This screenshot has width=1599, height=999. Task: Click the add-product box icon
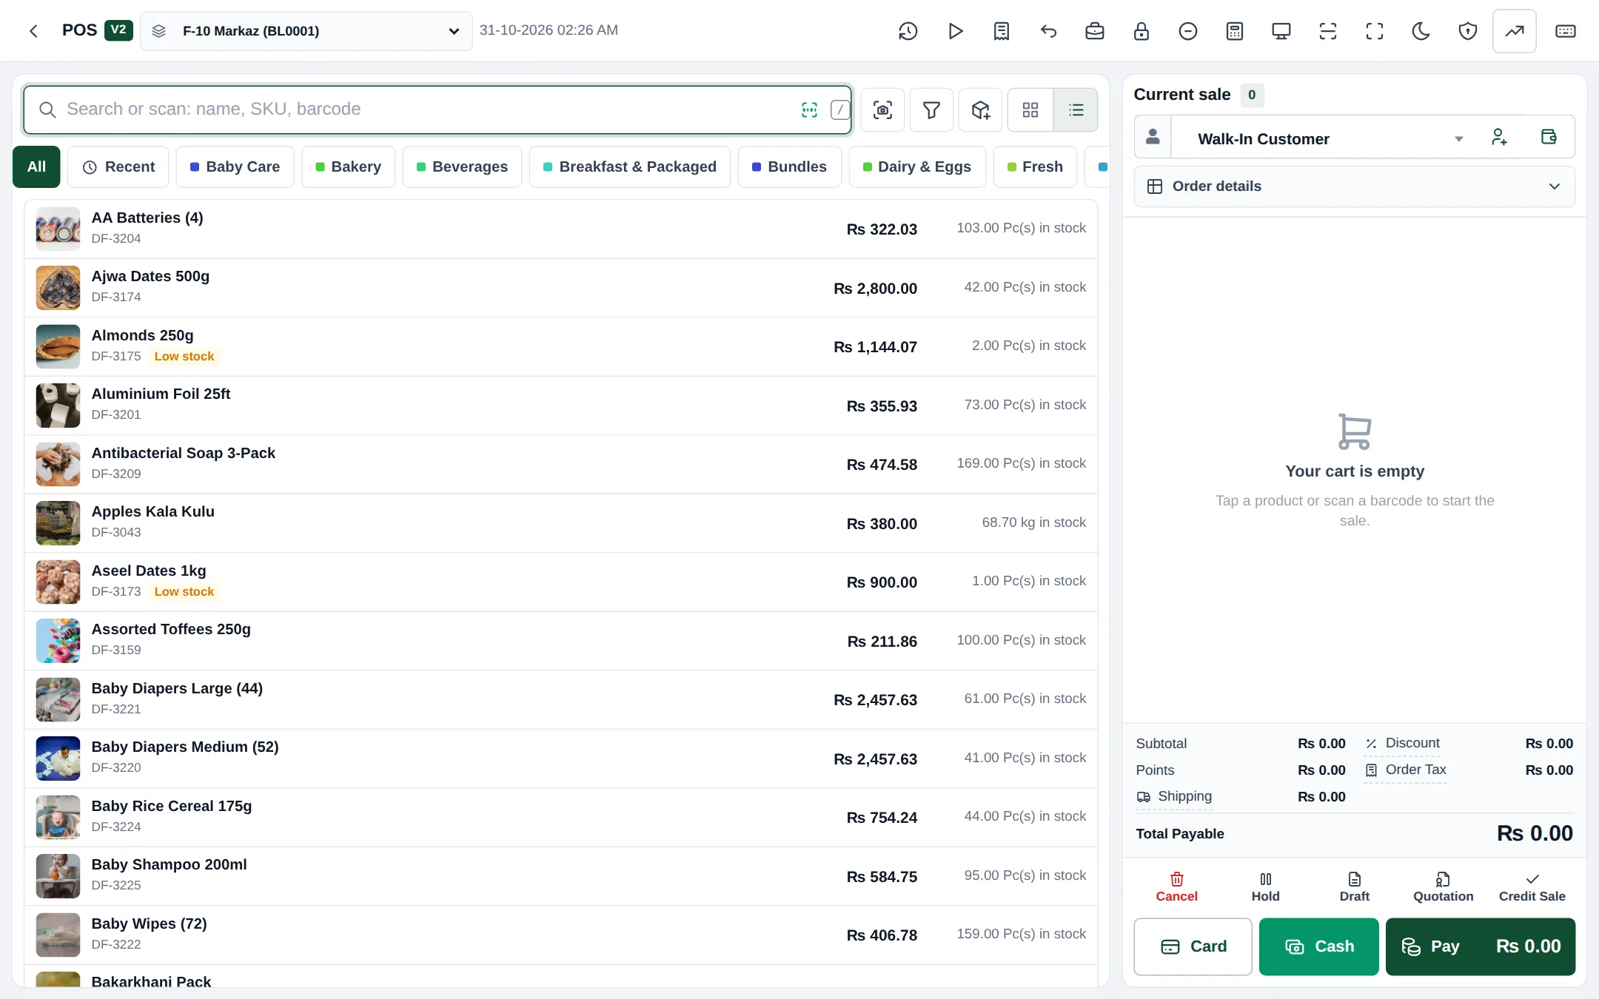(981, 110)
